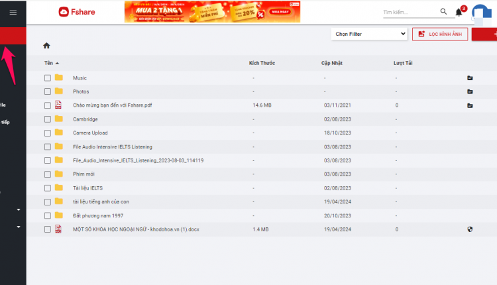
Task: Open the user avatar menu
Action: click(482, 14)
